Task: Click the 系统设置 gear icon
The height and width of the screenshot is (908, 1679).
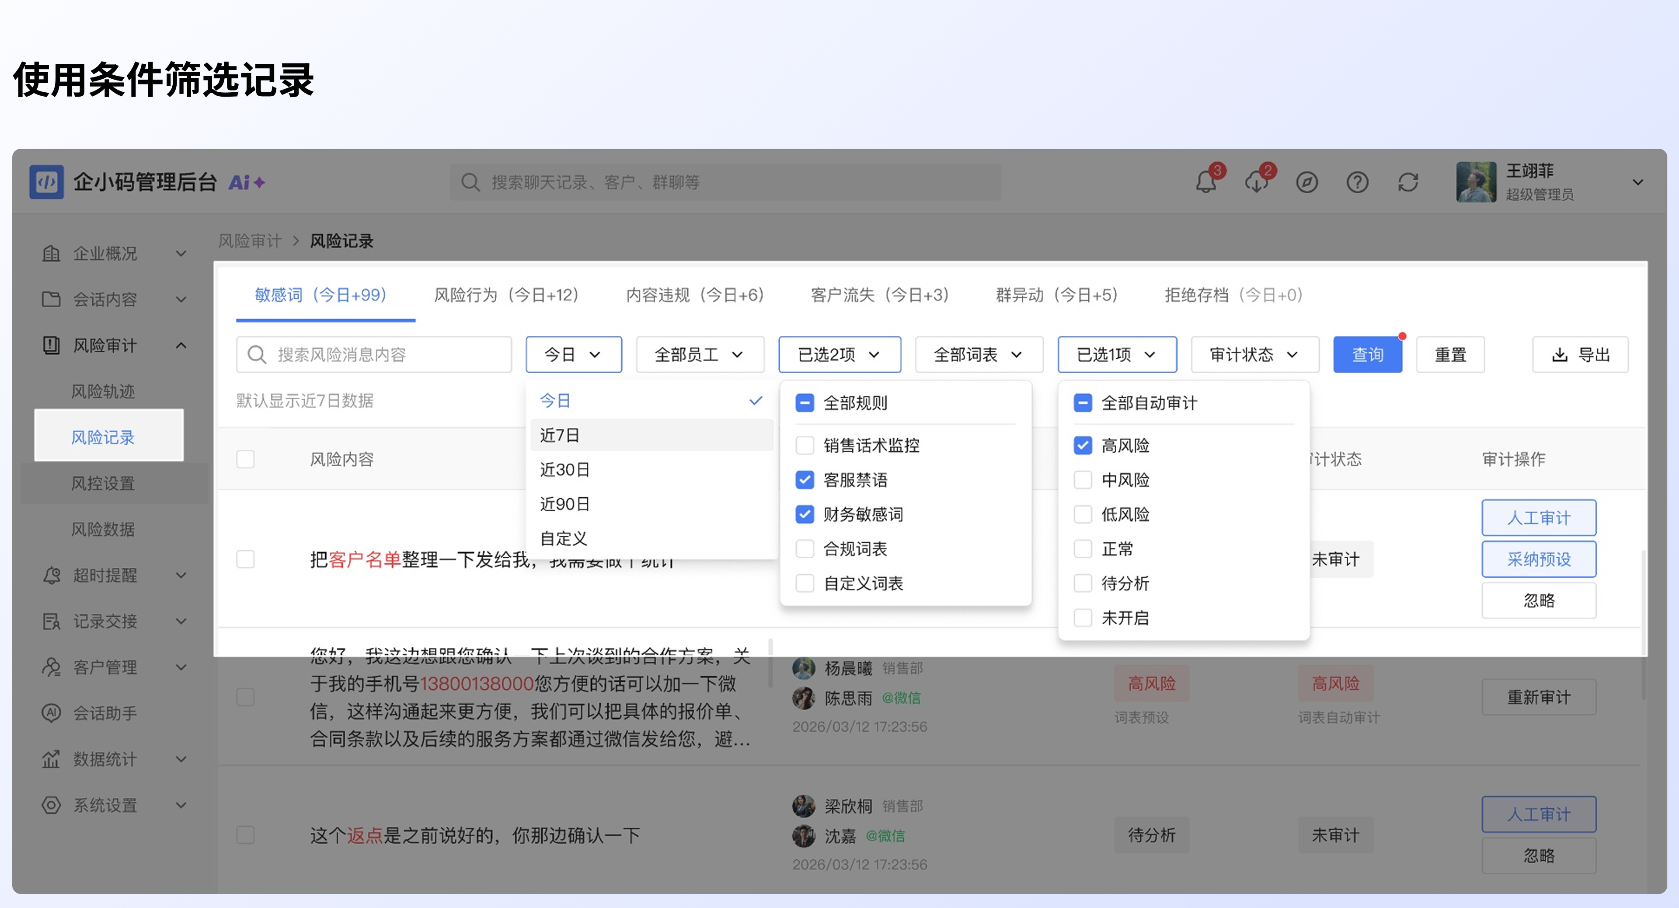Action: [x=51, y=805]
